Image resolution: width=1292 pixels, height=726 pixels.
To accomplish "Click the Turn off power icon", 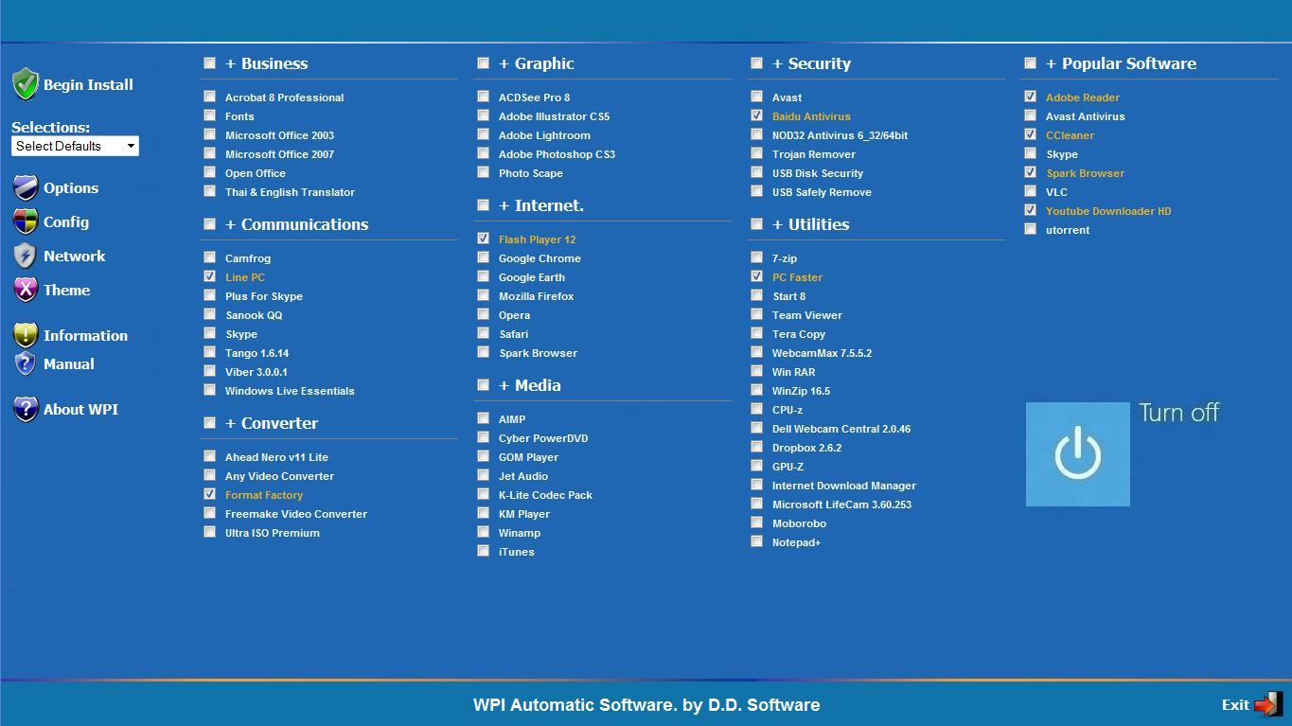I will pos(1078,454).
